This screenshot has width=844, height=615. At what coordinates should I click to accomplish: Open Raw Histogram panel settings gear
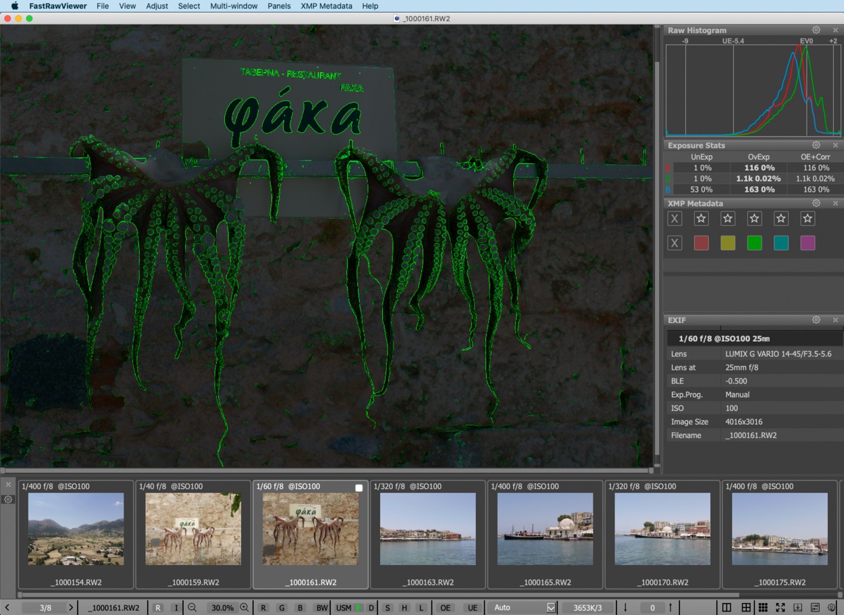tap(816, 30)
